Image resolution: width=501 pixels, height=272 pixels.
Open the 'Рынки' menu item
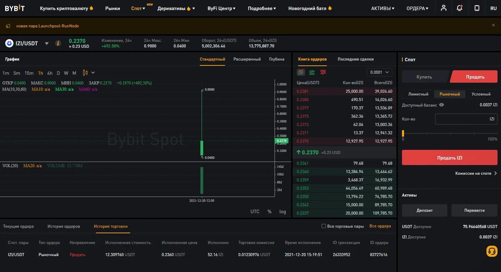113,8
